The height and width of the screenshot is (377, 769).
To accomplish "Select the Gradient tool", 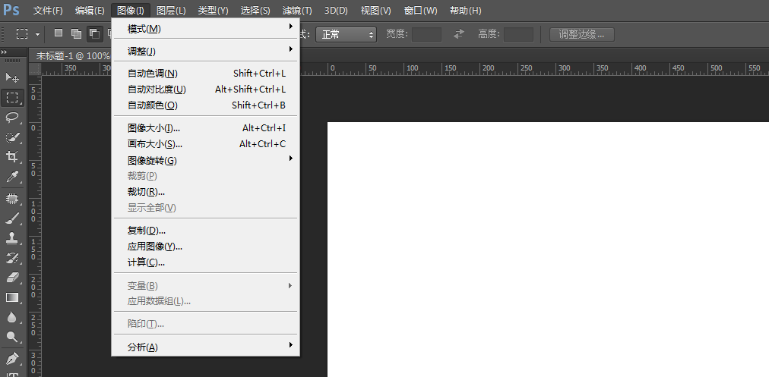I will click(x=11, y=297).
